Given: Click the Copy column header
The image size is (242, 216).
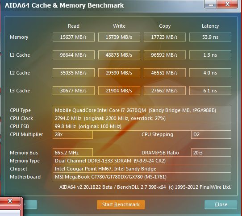Looking at the screenshot, I should [x=165, y=26].
